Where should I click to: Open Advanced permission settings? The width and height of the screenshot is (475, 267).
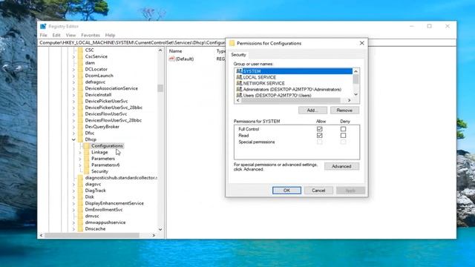coord(341,166)
